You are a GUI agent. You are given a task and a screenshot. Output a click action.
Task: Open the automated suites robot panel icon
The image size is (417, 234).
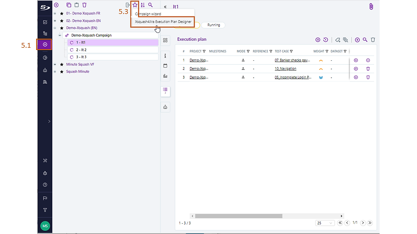click(x=165, y=107)
